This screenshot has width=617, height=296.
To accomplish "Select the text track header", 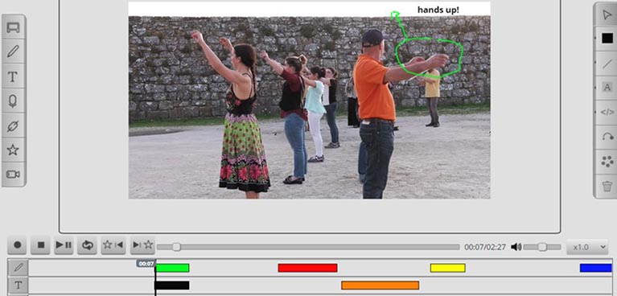I will coord(19,285).
